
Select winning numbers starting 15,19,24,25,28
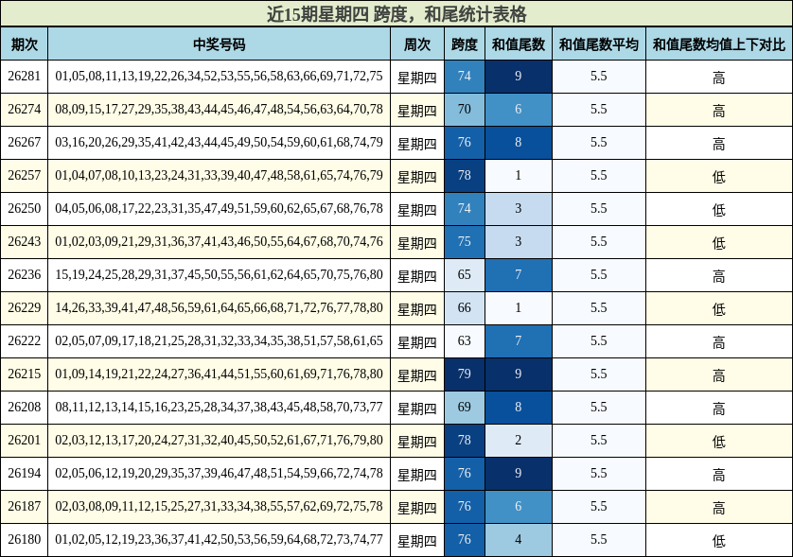(219, 275)
